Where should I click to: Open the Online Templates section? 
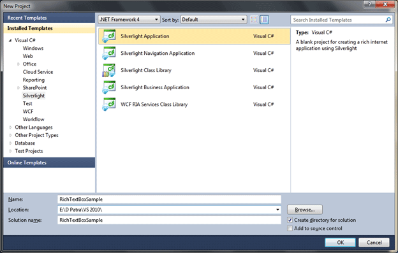point(49,163)
